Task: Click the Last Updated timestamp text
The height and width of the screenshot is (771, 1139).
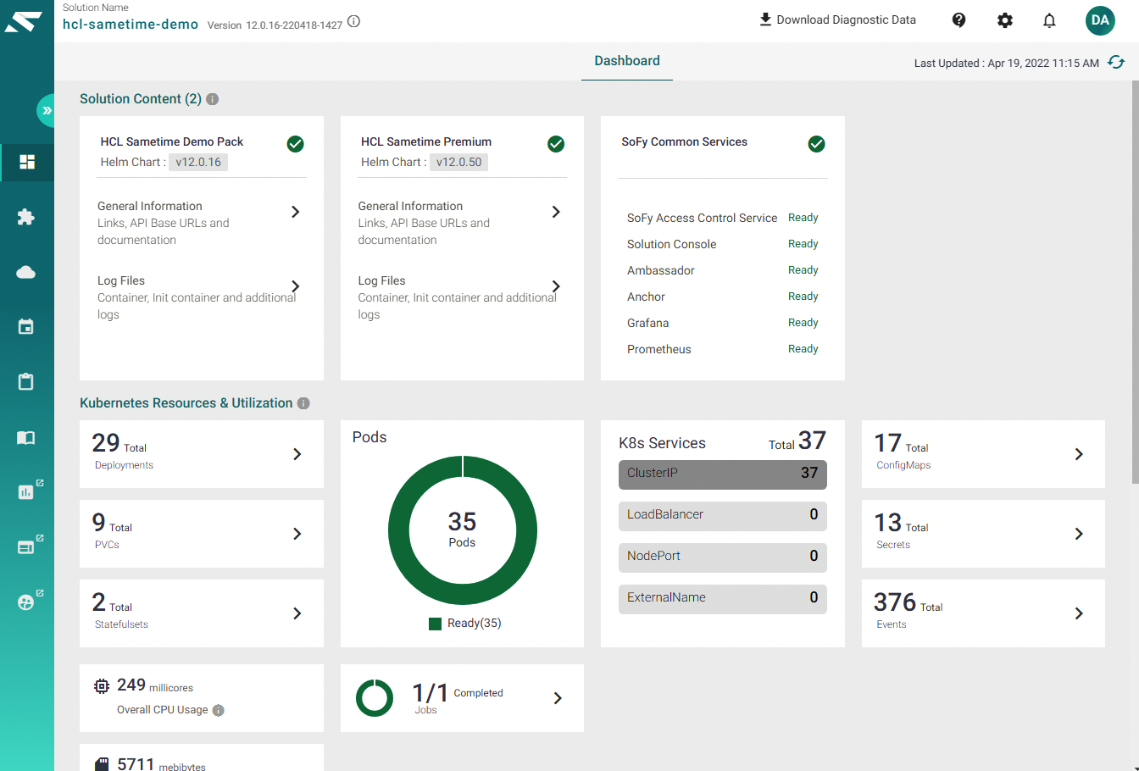Action: [x=1007, y=63]
